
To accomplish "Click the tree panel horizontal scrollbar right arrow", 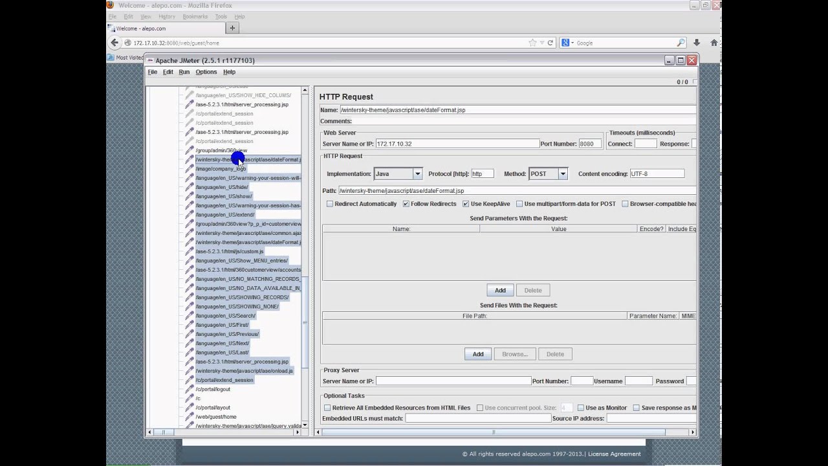I will [x=298, y=432].
